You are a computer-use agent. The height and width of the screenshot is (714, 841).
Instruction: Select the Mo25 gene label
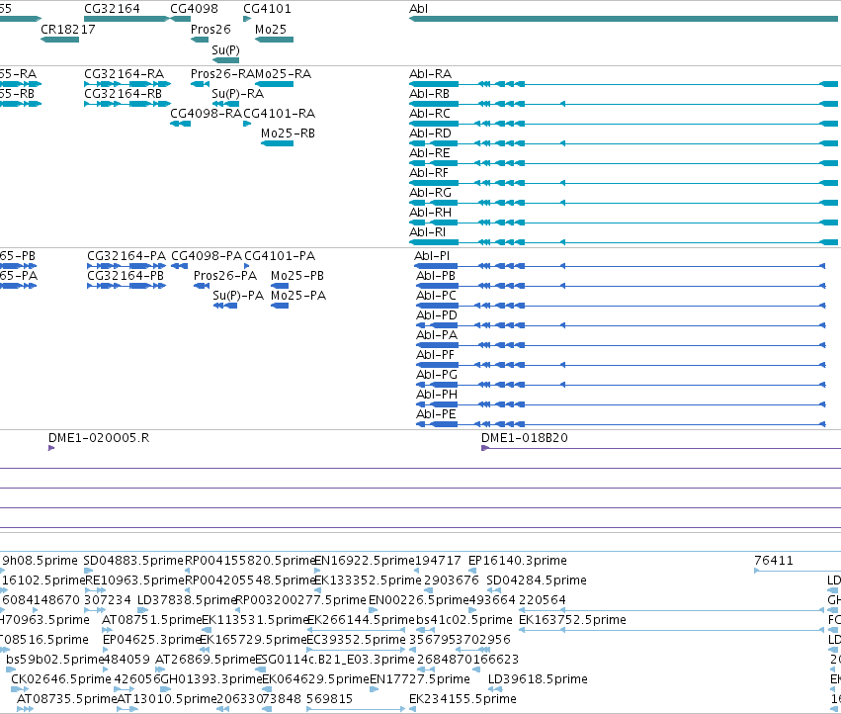point(271,29)
